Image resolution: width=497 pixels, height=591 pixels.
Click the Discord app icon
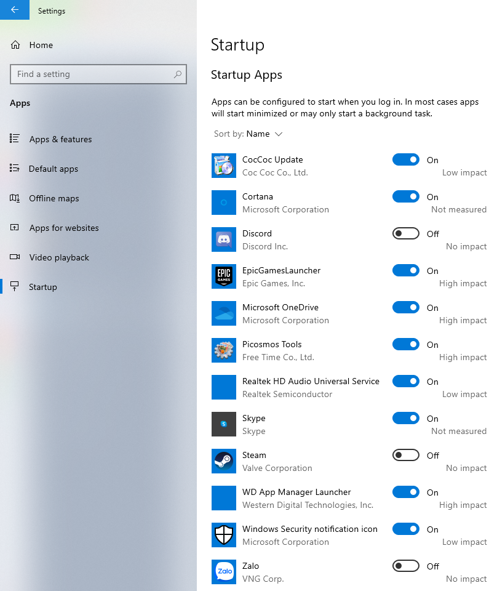pos(224,239)
